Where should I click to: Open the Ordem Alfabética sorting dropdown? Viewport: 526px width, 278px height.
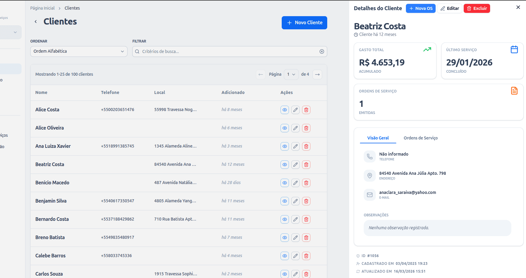78,51
